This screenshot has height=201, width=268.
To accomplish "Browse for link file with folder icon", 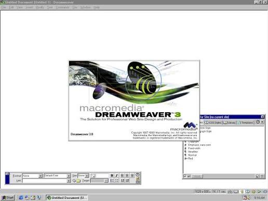I will 78,181.
